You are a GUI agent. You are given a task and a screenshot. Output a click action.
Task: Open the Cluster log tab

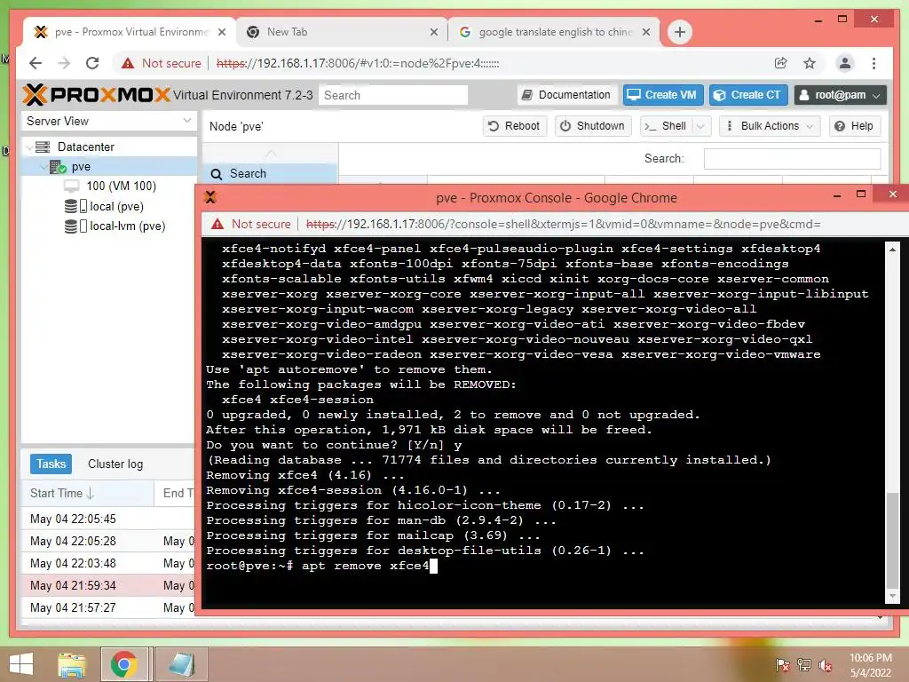(115, 464)
